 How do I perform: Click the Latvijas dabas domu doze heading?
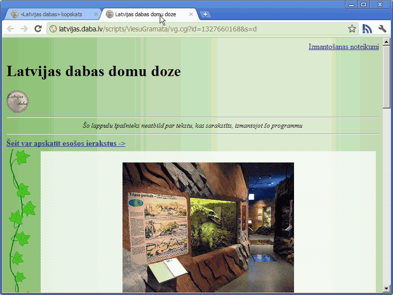(94, 71)
